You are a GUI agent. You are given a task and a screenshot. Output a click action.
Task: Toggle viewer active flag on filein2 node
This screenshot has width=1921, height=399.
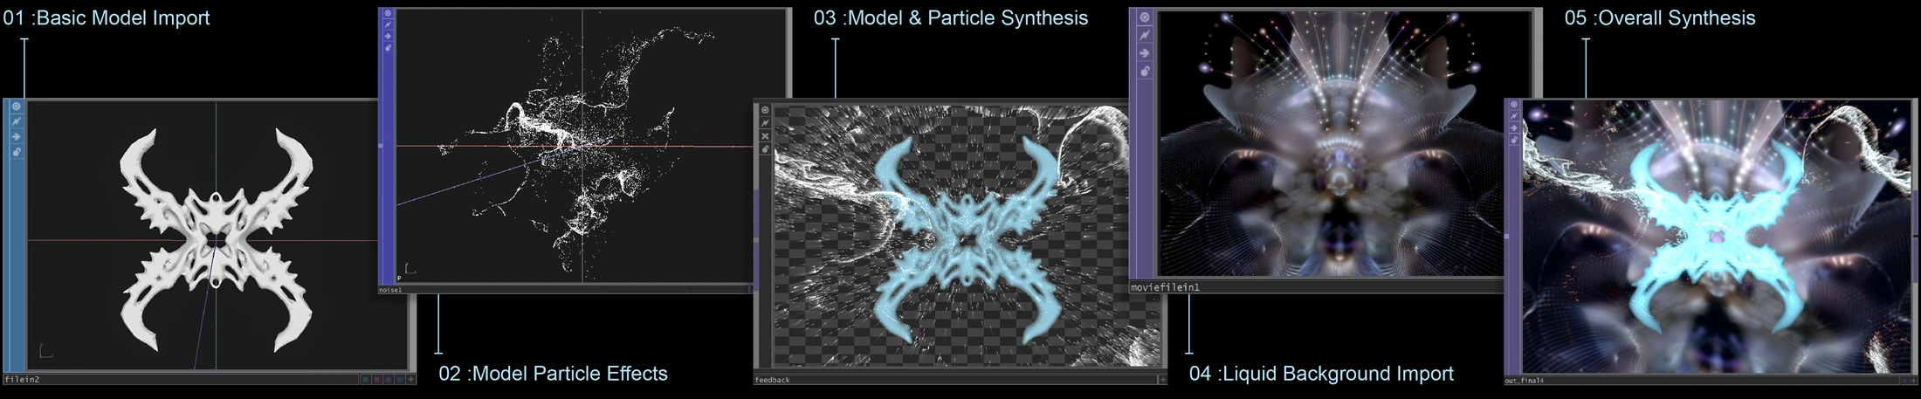click(17, 107)
